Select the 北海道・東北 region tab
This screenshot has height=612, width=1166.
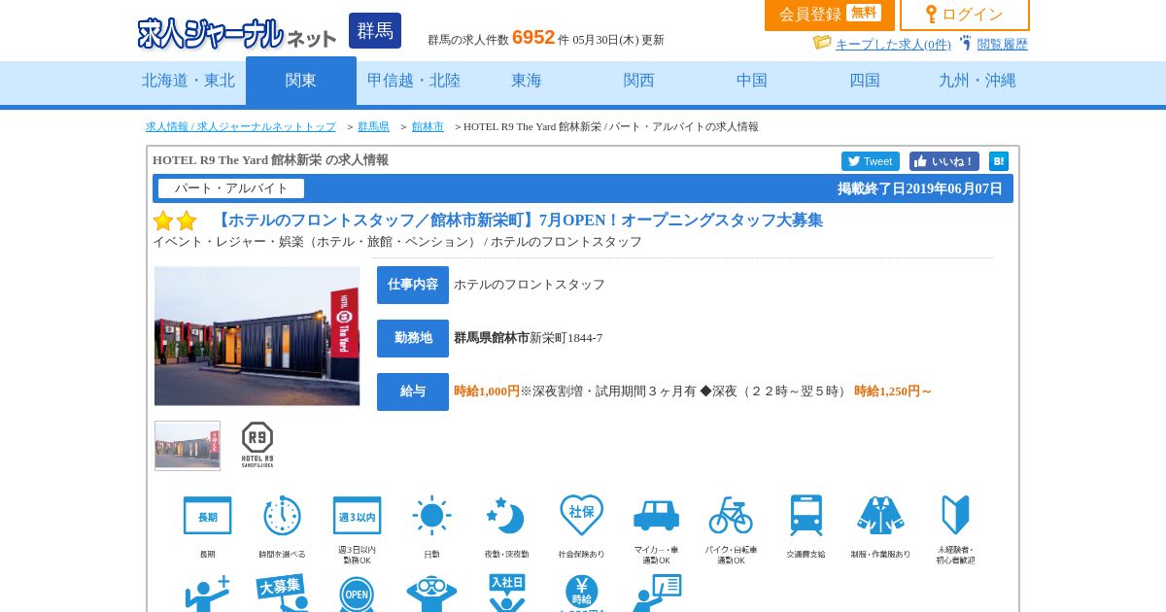(x=189, y=81)
